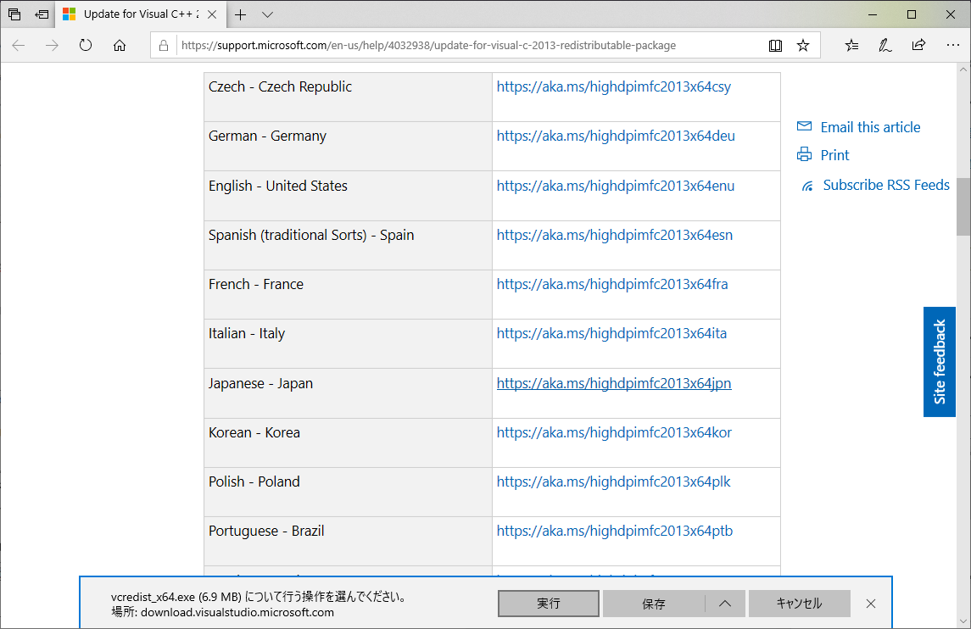The image size is (971, 629).
Task: Open the x64 Spanish esn link
Action: (614, 235)
